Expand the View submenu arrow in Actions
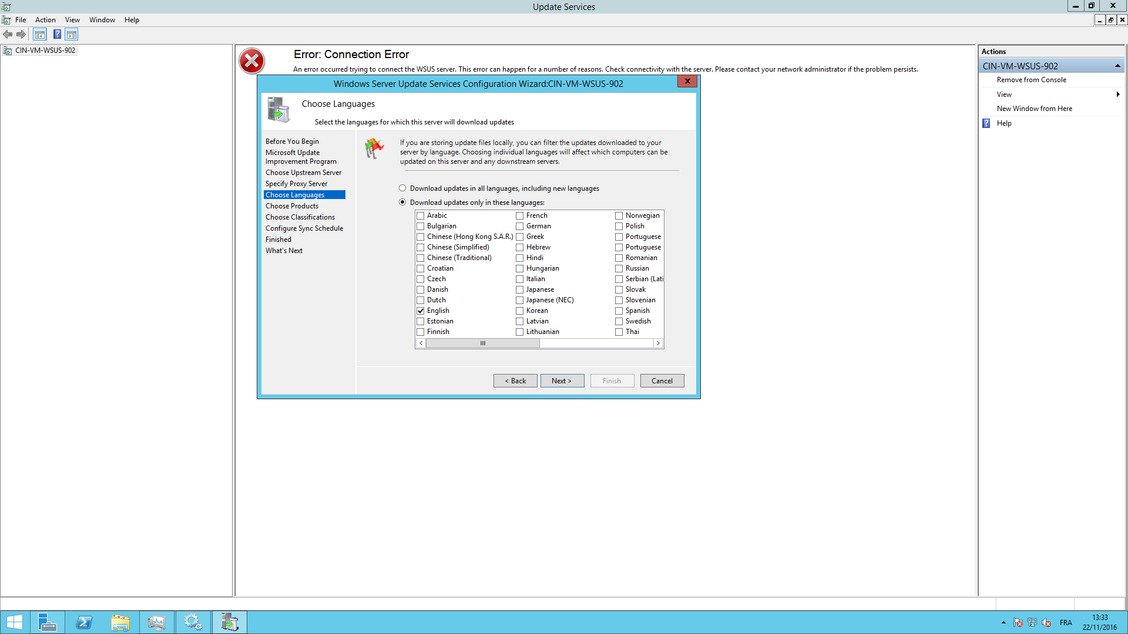The height and width of the screenshot is (634, 1128). (x=1118, y=95)
